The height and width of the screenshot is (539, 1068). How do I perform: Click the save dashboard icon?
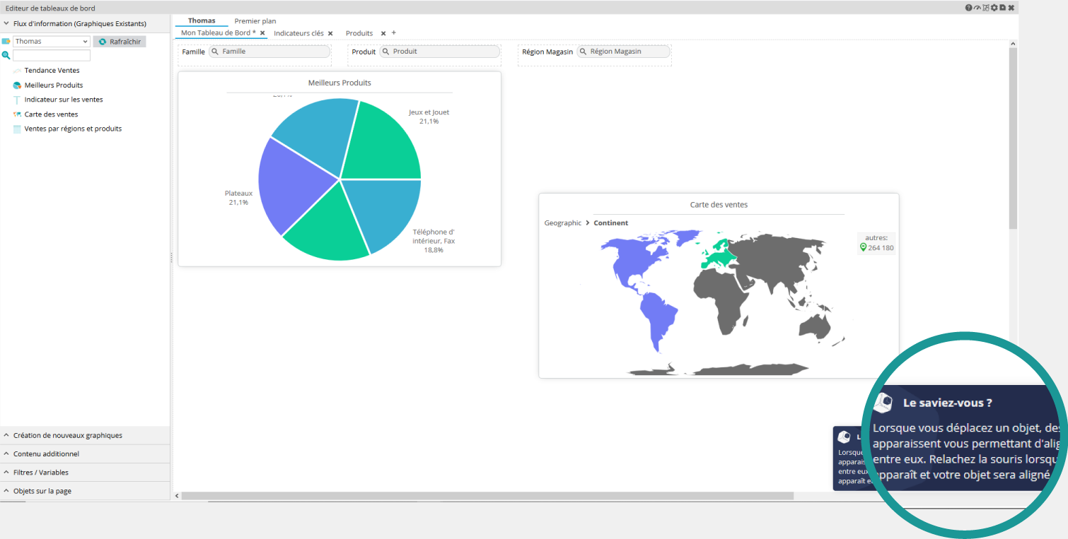tap(1003, 8)
